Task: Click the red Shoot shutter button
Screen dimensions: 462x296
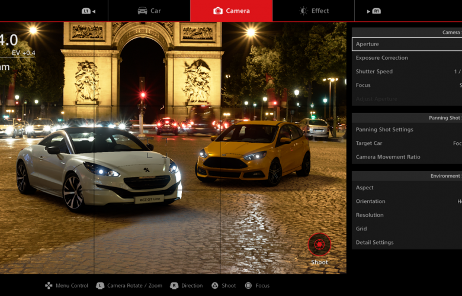Action: [x=319, y=244]
